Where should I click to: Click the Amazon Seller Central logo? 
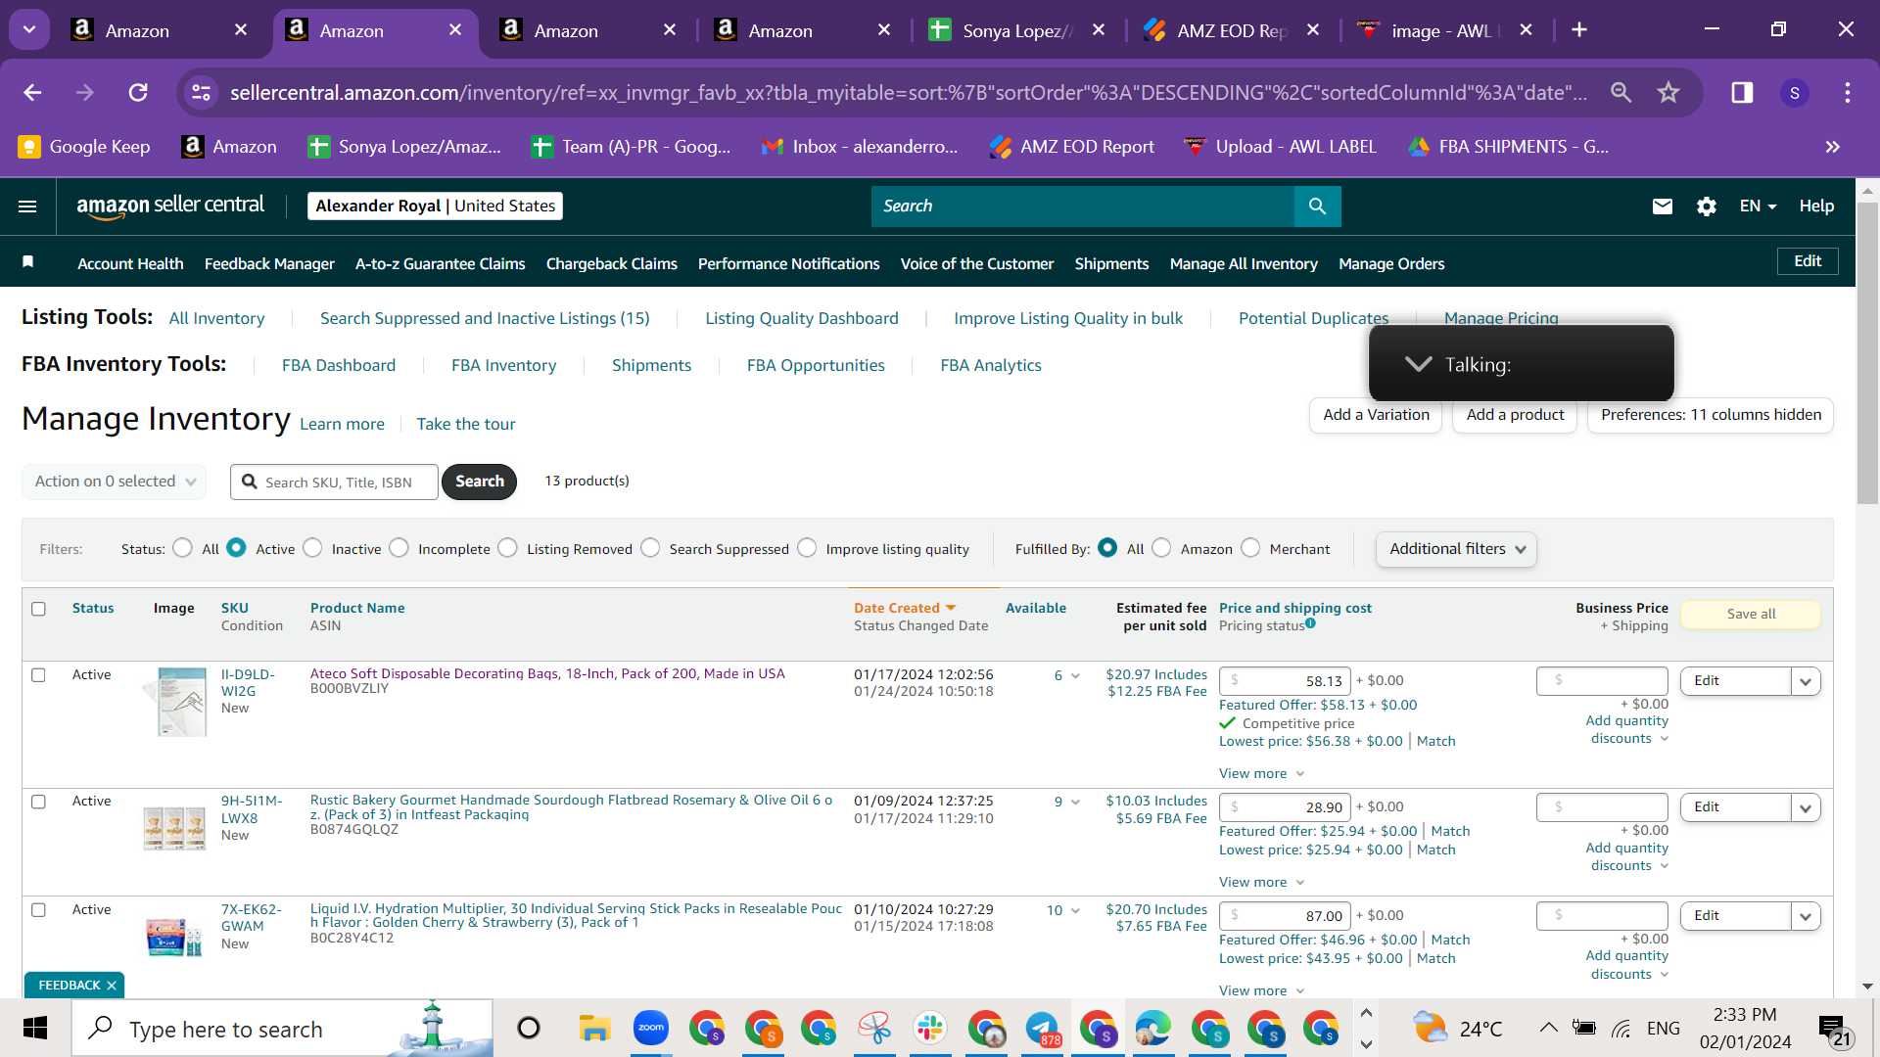170,207
